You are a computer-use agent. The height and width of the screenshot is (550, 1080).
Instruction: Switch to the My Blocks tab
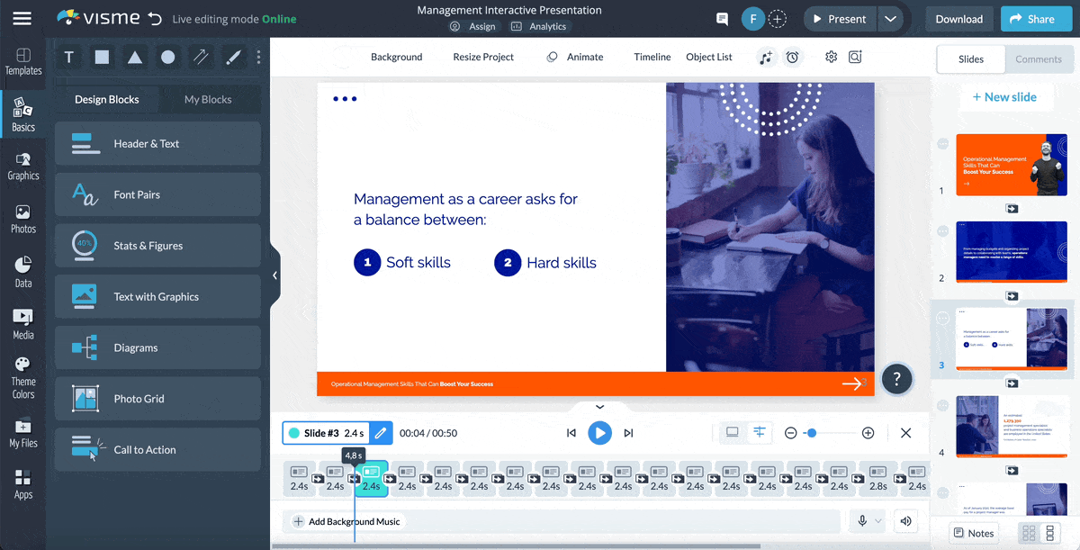pos(210,99)
